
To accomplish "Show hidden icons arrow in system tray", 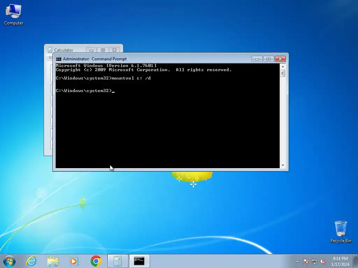I will (x=297, y=261).
